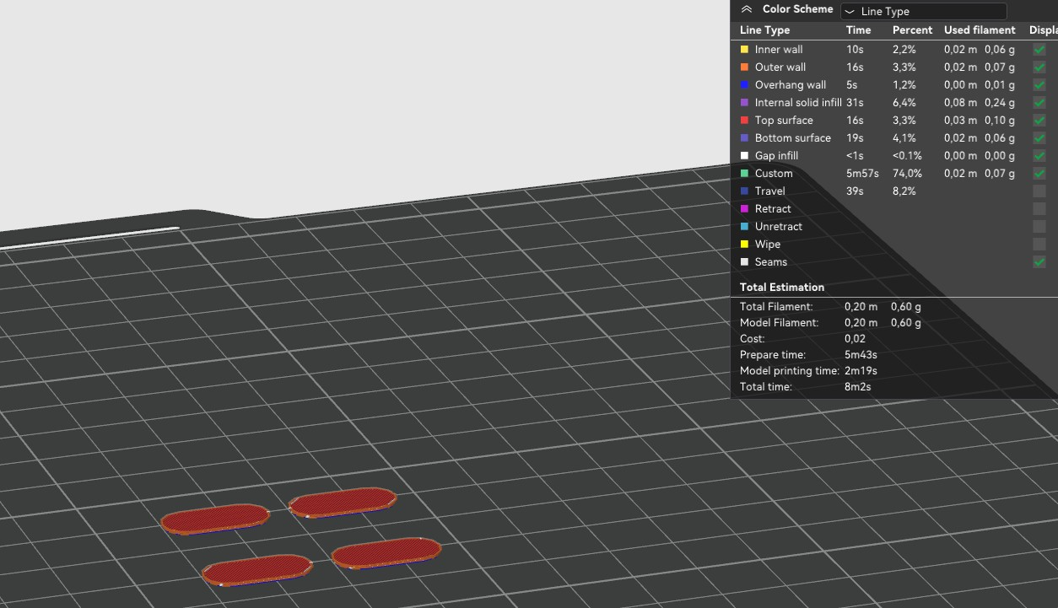The height and width of the screenshot is (608, 1058).
Task: Select the Retract row label
Action: pos(773,209)
